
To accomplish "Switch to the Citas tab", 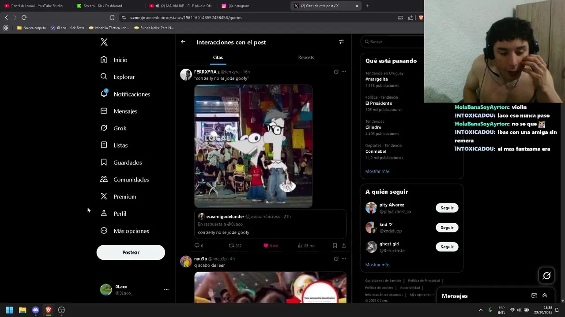I will tap(218, 58).
